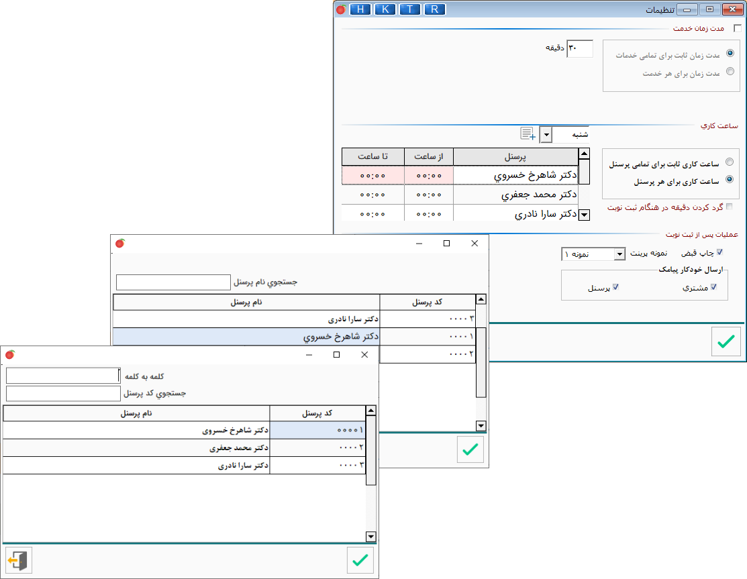Click the add-list icon beside the شنبه dropdown

[x=528, y=134]
